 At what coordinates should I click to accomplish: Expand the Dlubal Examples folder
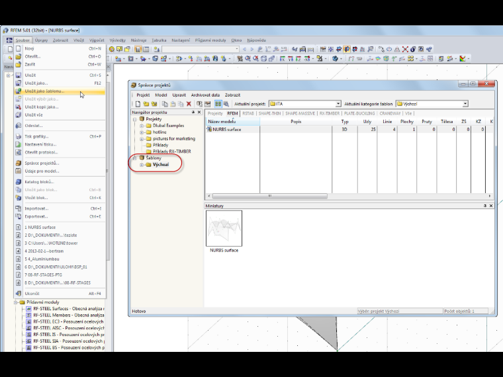142,126
